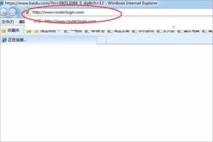Screen dimensions: 213x142
Task: Click the Internet Explorer icon in title bar
Action: point(2,3)
